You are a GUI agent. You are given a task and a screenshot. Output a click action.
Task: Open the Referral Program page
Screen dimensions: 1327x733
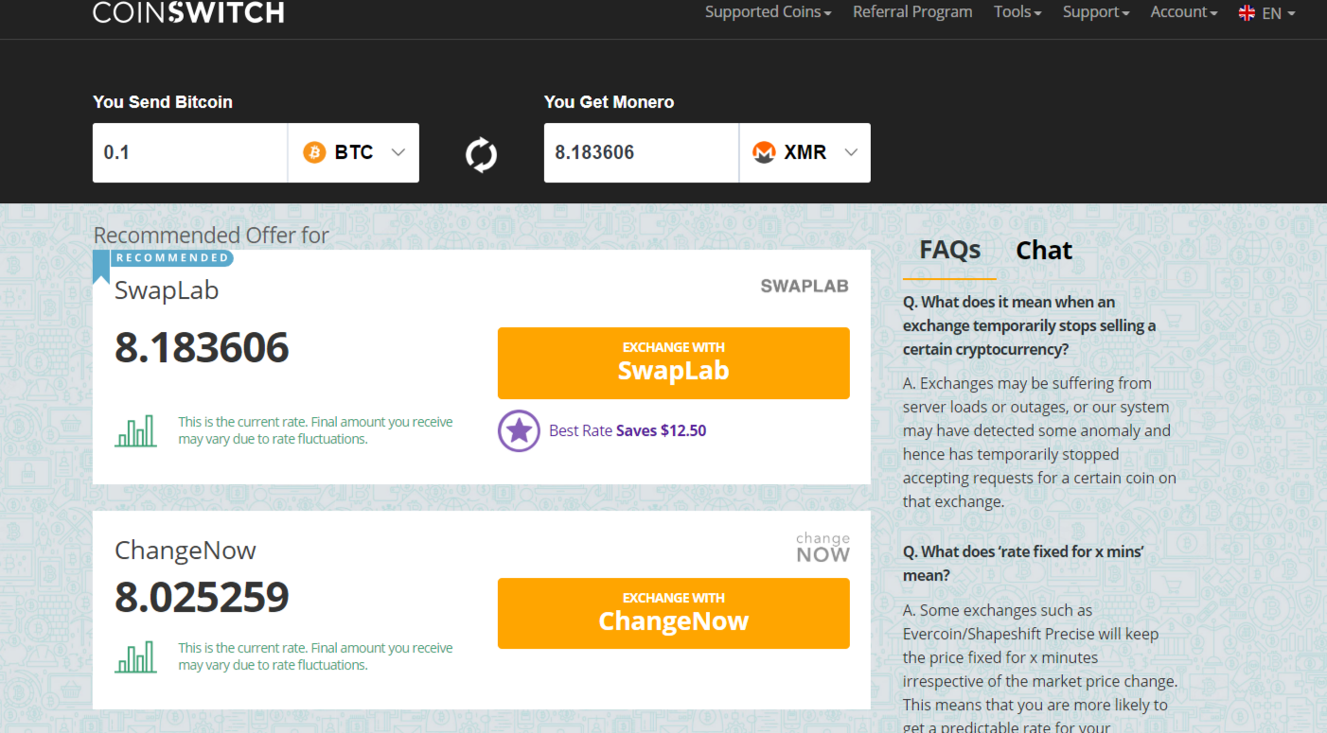912,12
